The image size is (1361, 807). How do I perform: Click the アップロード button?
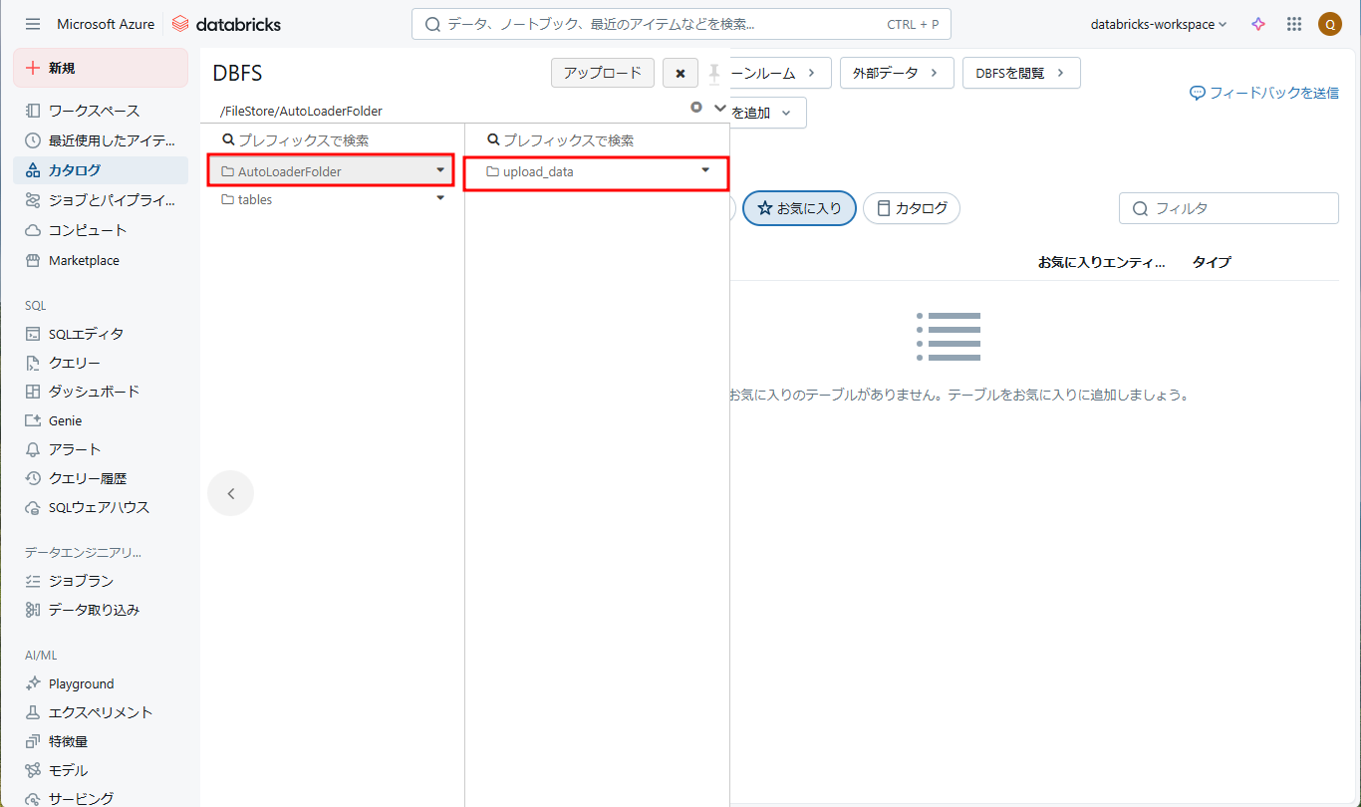[x=602, y=73]
